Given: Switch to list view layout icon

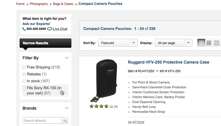Looking at the screenshot, I should [201, 43].
